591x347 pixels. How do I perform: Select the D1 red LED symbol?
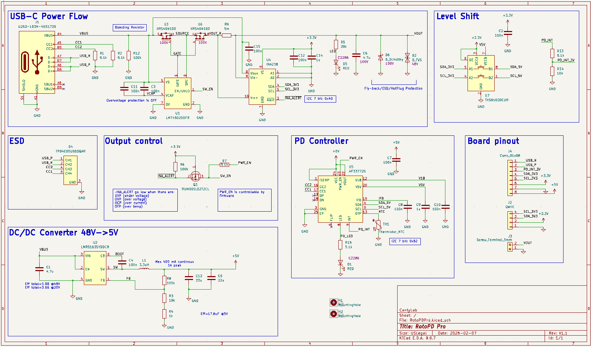(340, 263)
